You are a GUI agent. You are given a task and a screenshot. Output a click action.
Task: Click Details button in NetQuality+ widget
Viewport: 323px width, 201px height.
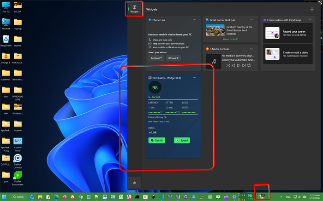[x=157, y=140]
